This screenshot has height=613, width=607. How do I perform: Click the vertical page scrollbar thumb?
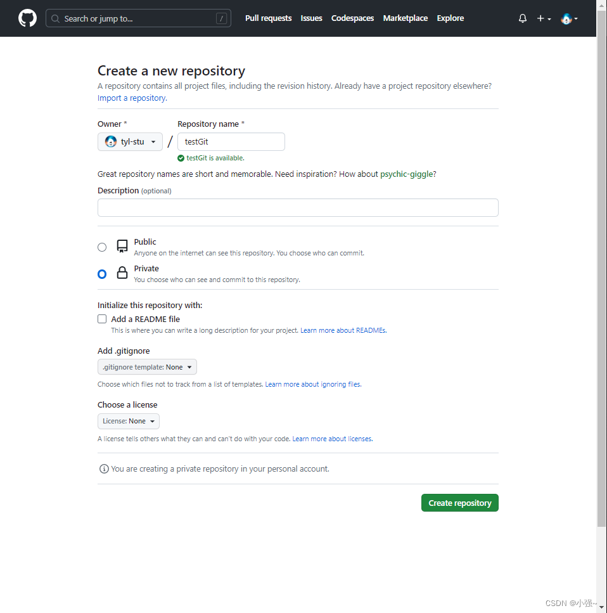pos(601,270)
